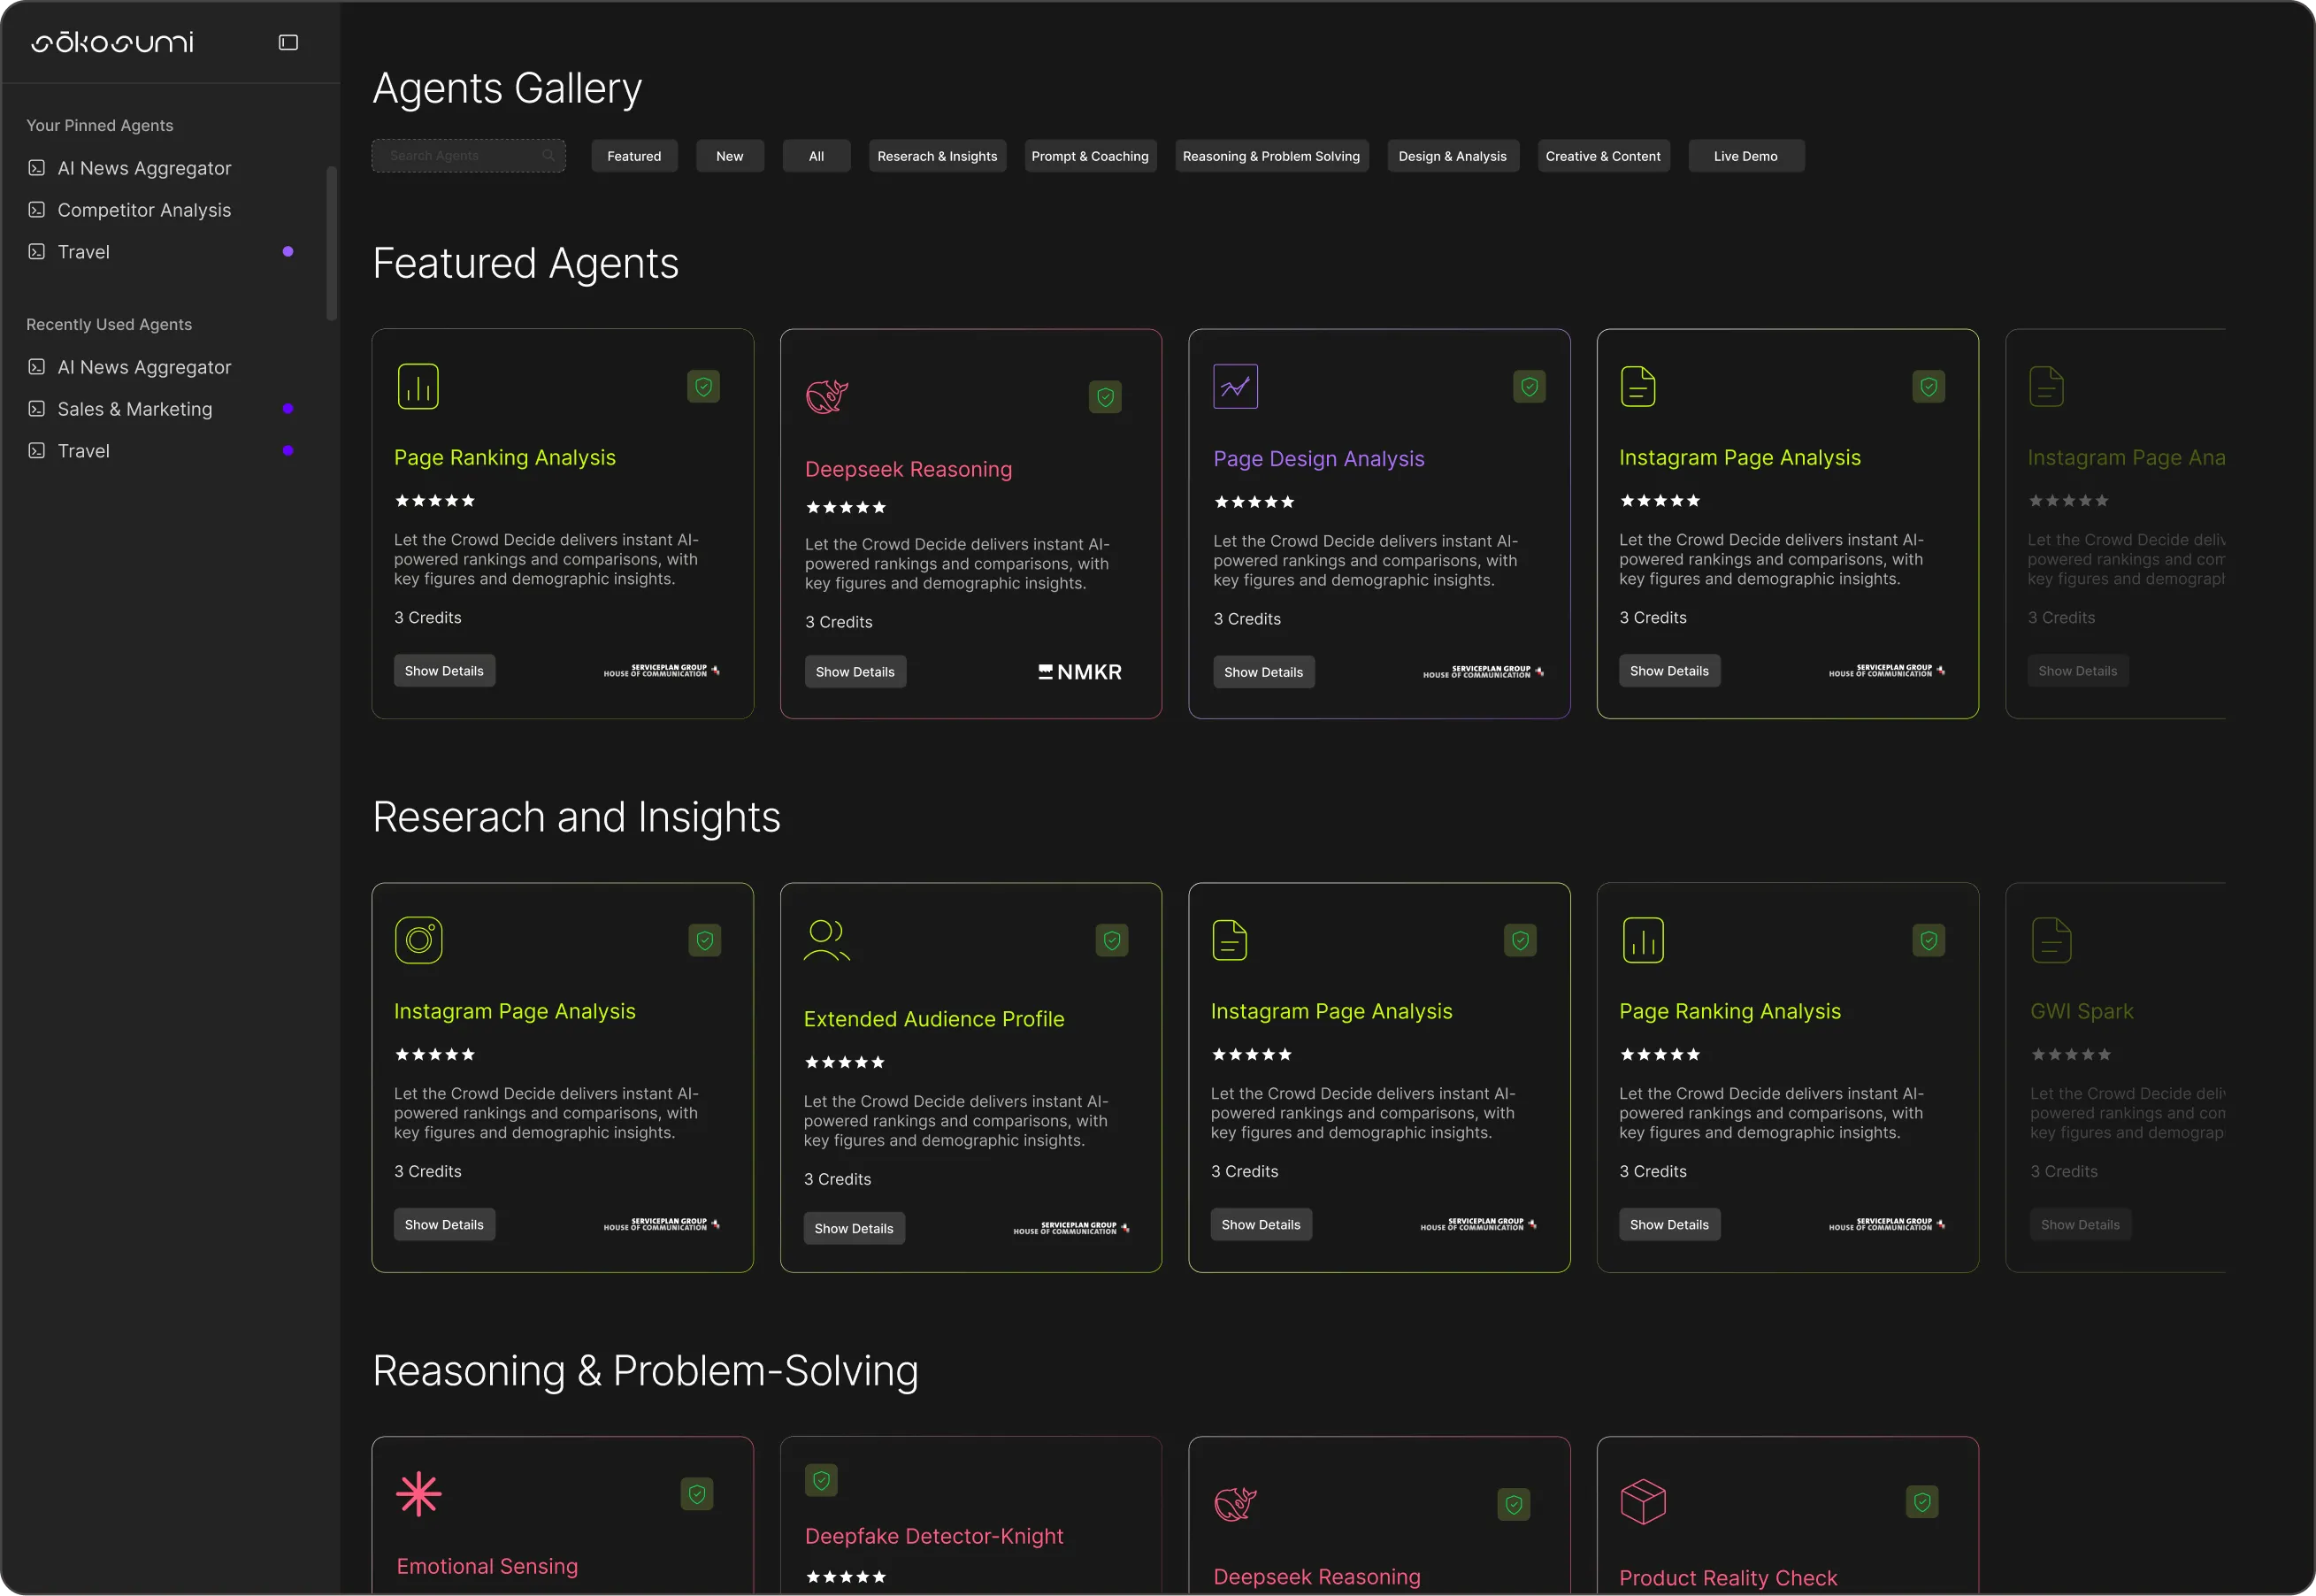2316x1596 pixels.
Task: Click the sidebar vertical scrollbar
Action: [331, 243]
